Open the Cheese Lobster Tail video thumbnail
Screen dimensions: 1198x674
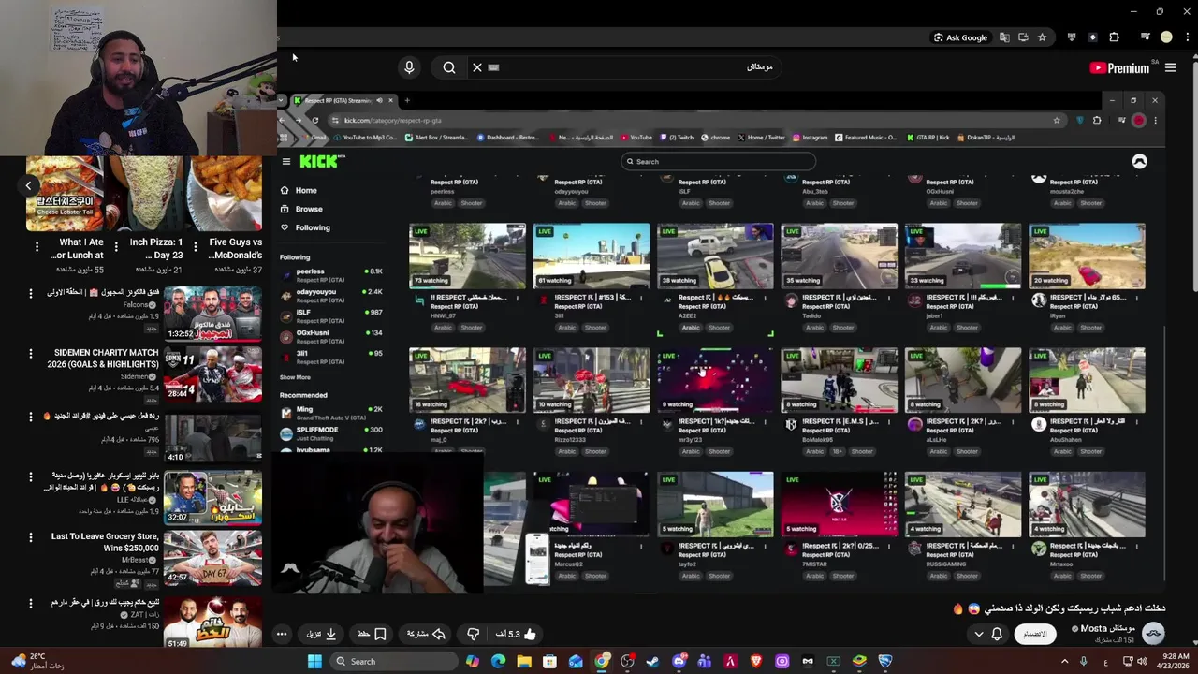[66, 194]
